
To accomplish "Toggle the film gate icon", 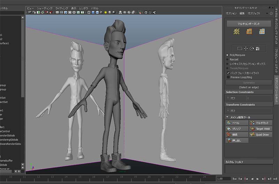I will [61, 13].
